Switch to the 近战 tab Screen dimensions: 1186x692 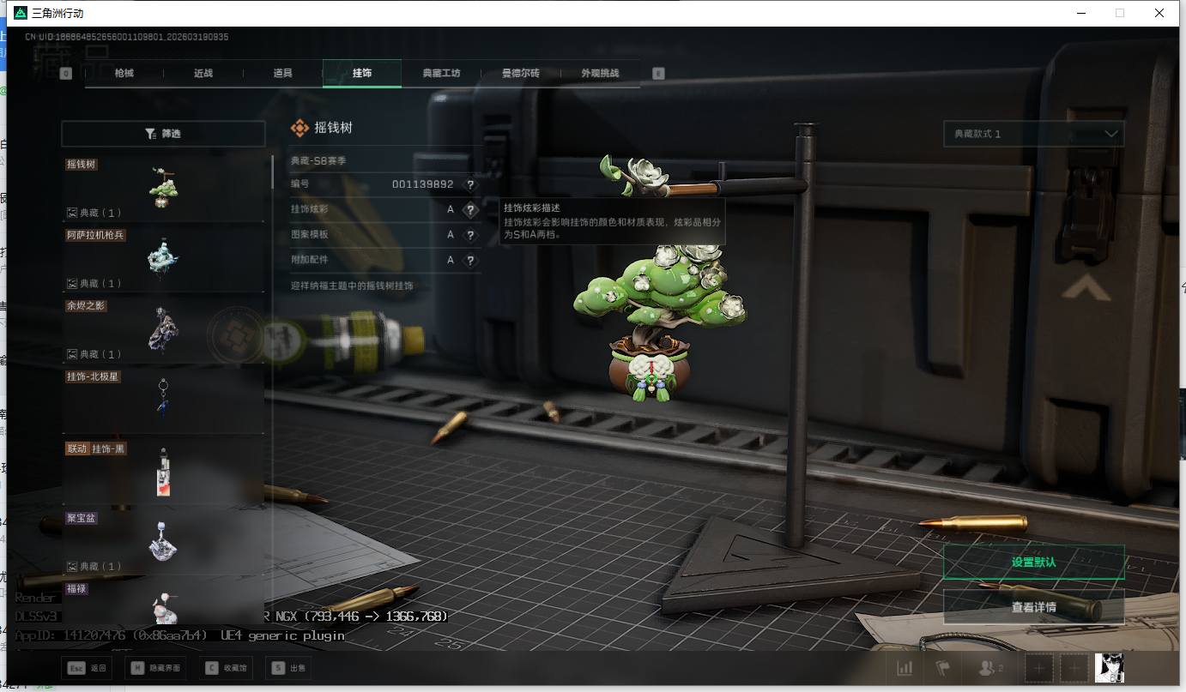click(203, 74)
